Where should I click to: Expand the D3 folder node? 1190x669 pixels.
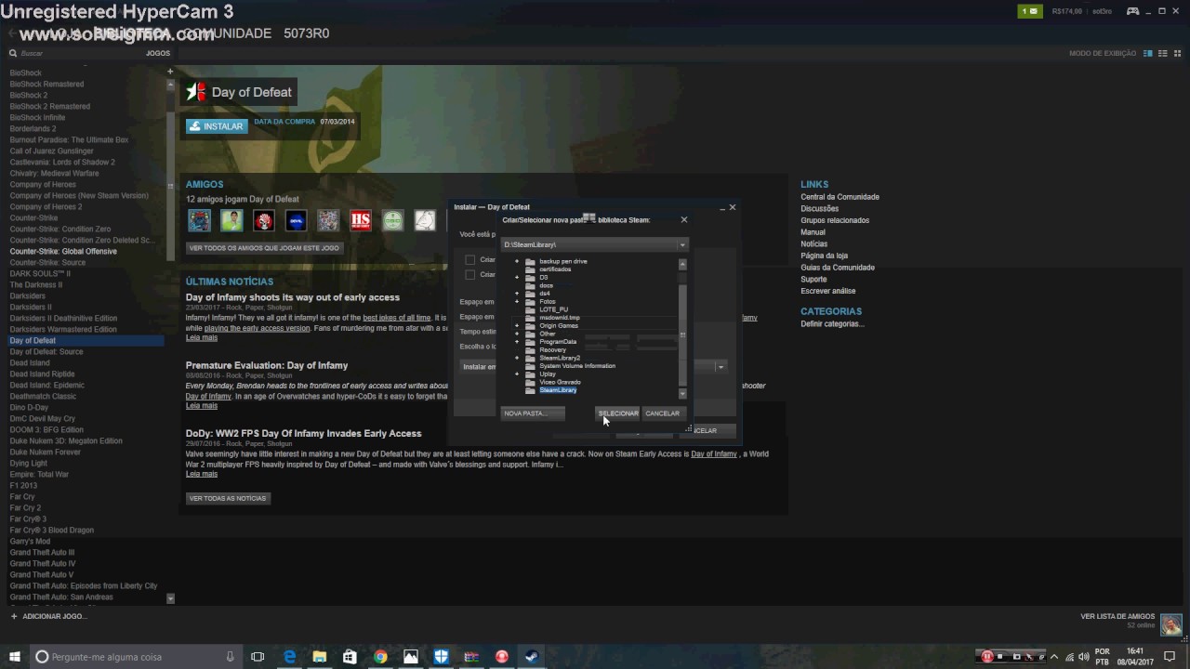517,277
